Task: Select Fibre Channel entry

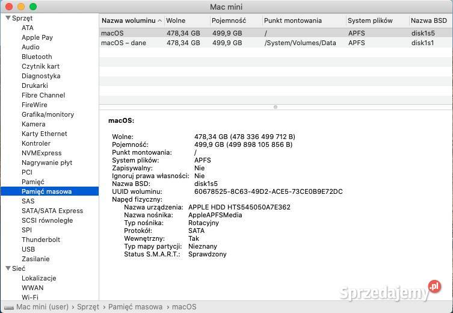Action: coord(43,95)
